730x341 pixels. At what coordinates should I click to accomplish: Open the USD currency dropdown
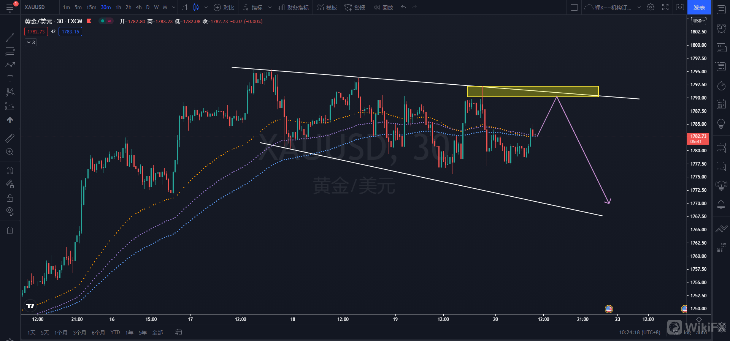pyautogui.click(x=699, y=21)
